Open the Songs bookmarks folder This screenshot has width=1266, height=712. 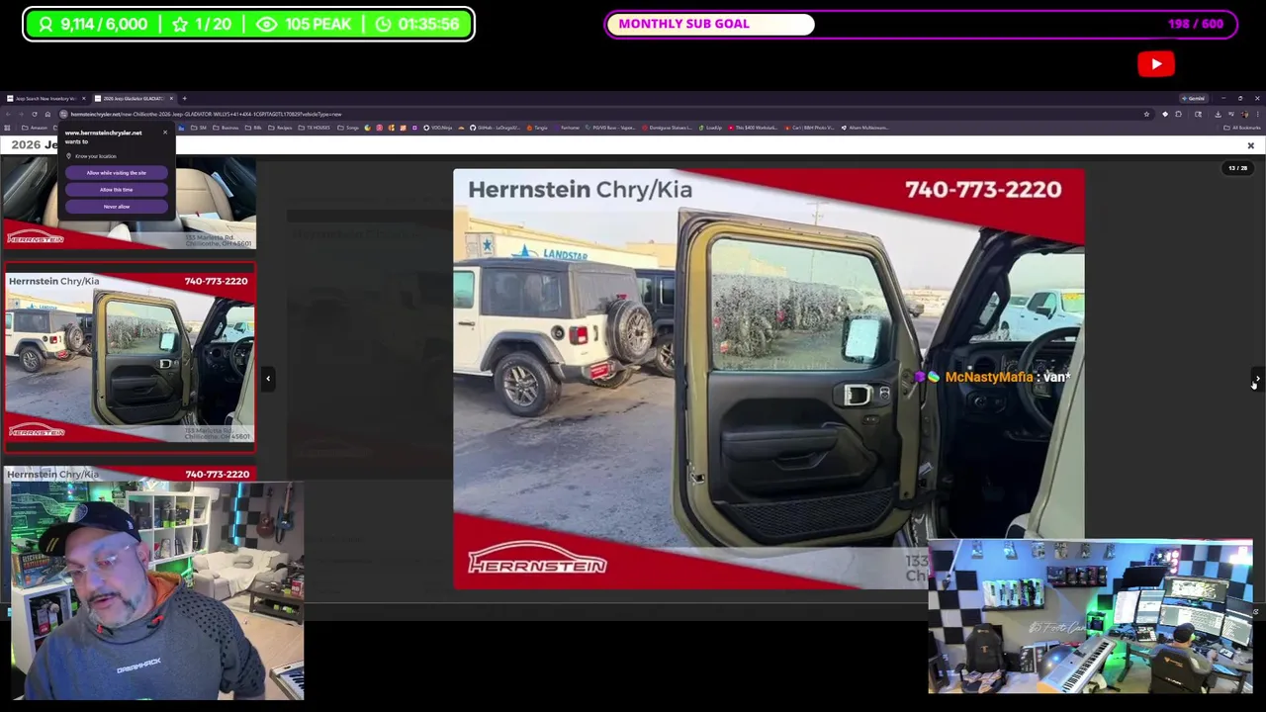click(x=348, y=128)
